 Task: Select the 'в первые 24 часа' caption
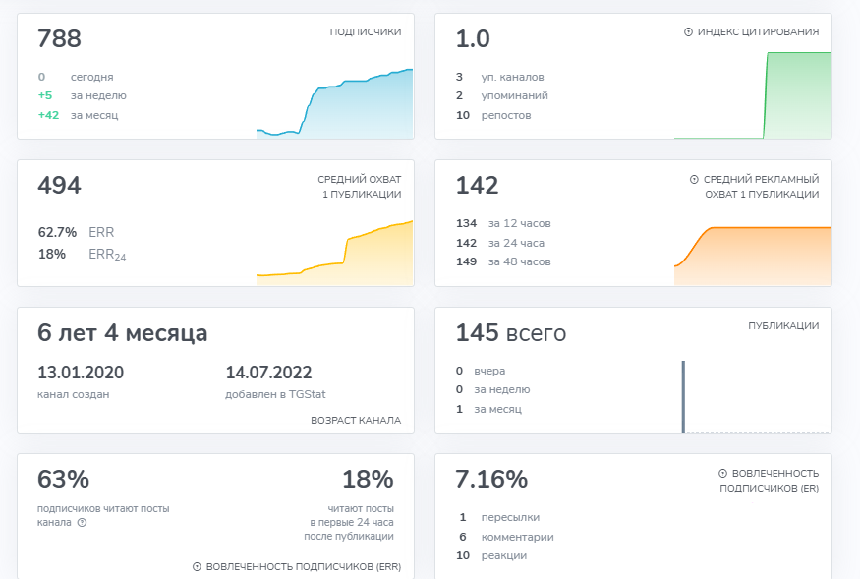(352, 522)
